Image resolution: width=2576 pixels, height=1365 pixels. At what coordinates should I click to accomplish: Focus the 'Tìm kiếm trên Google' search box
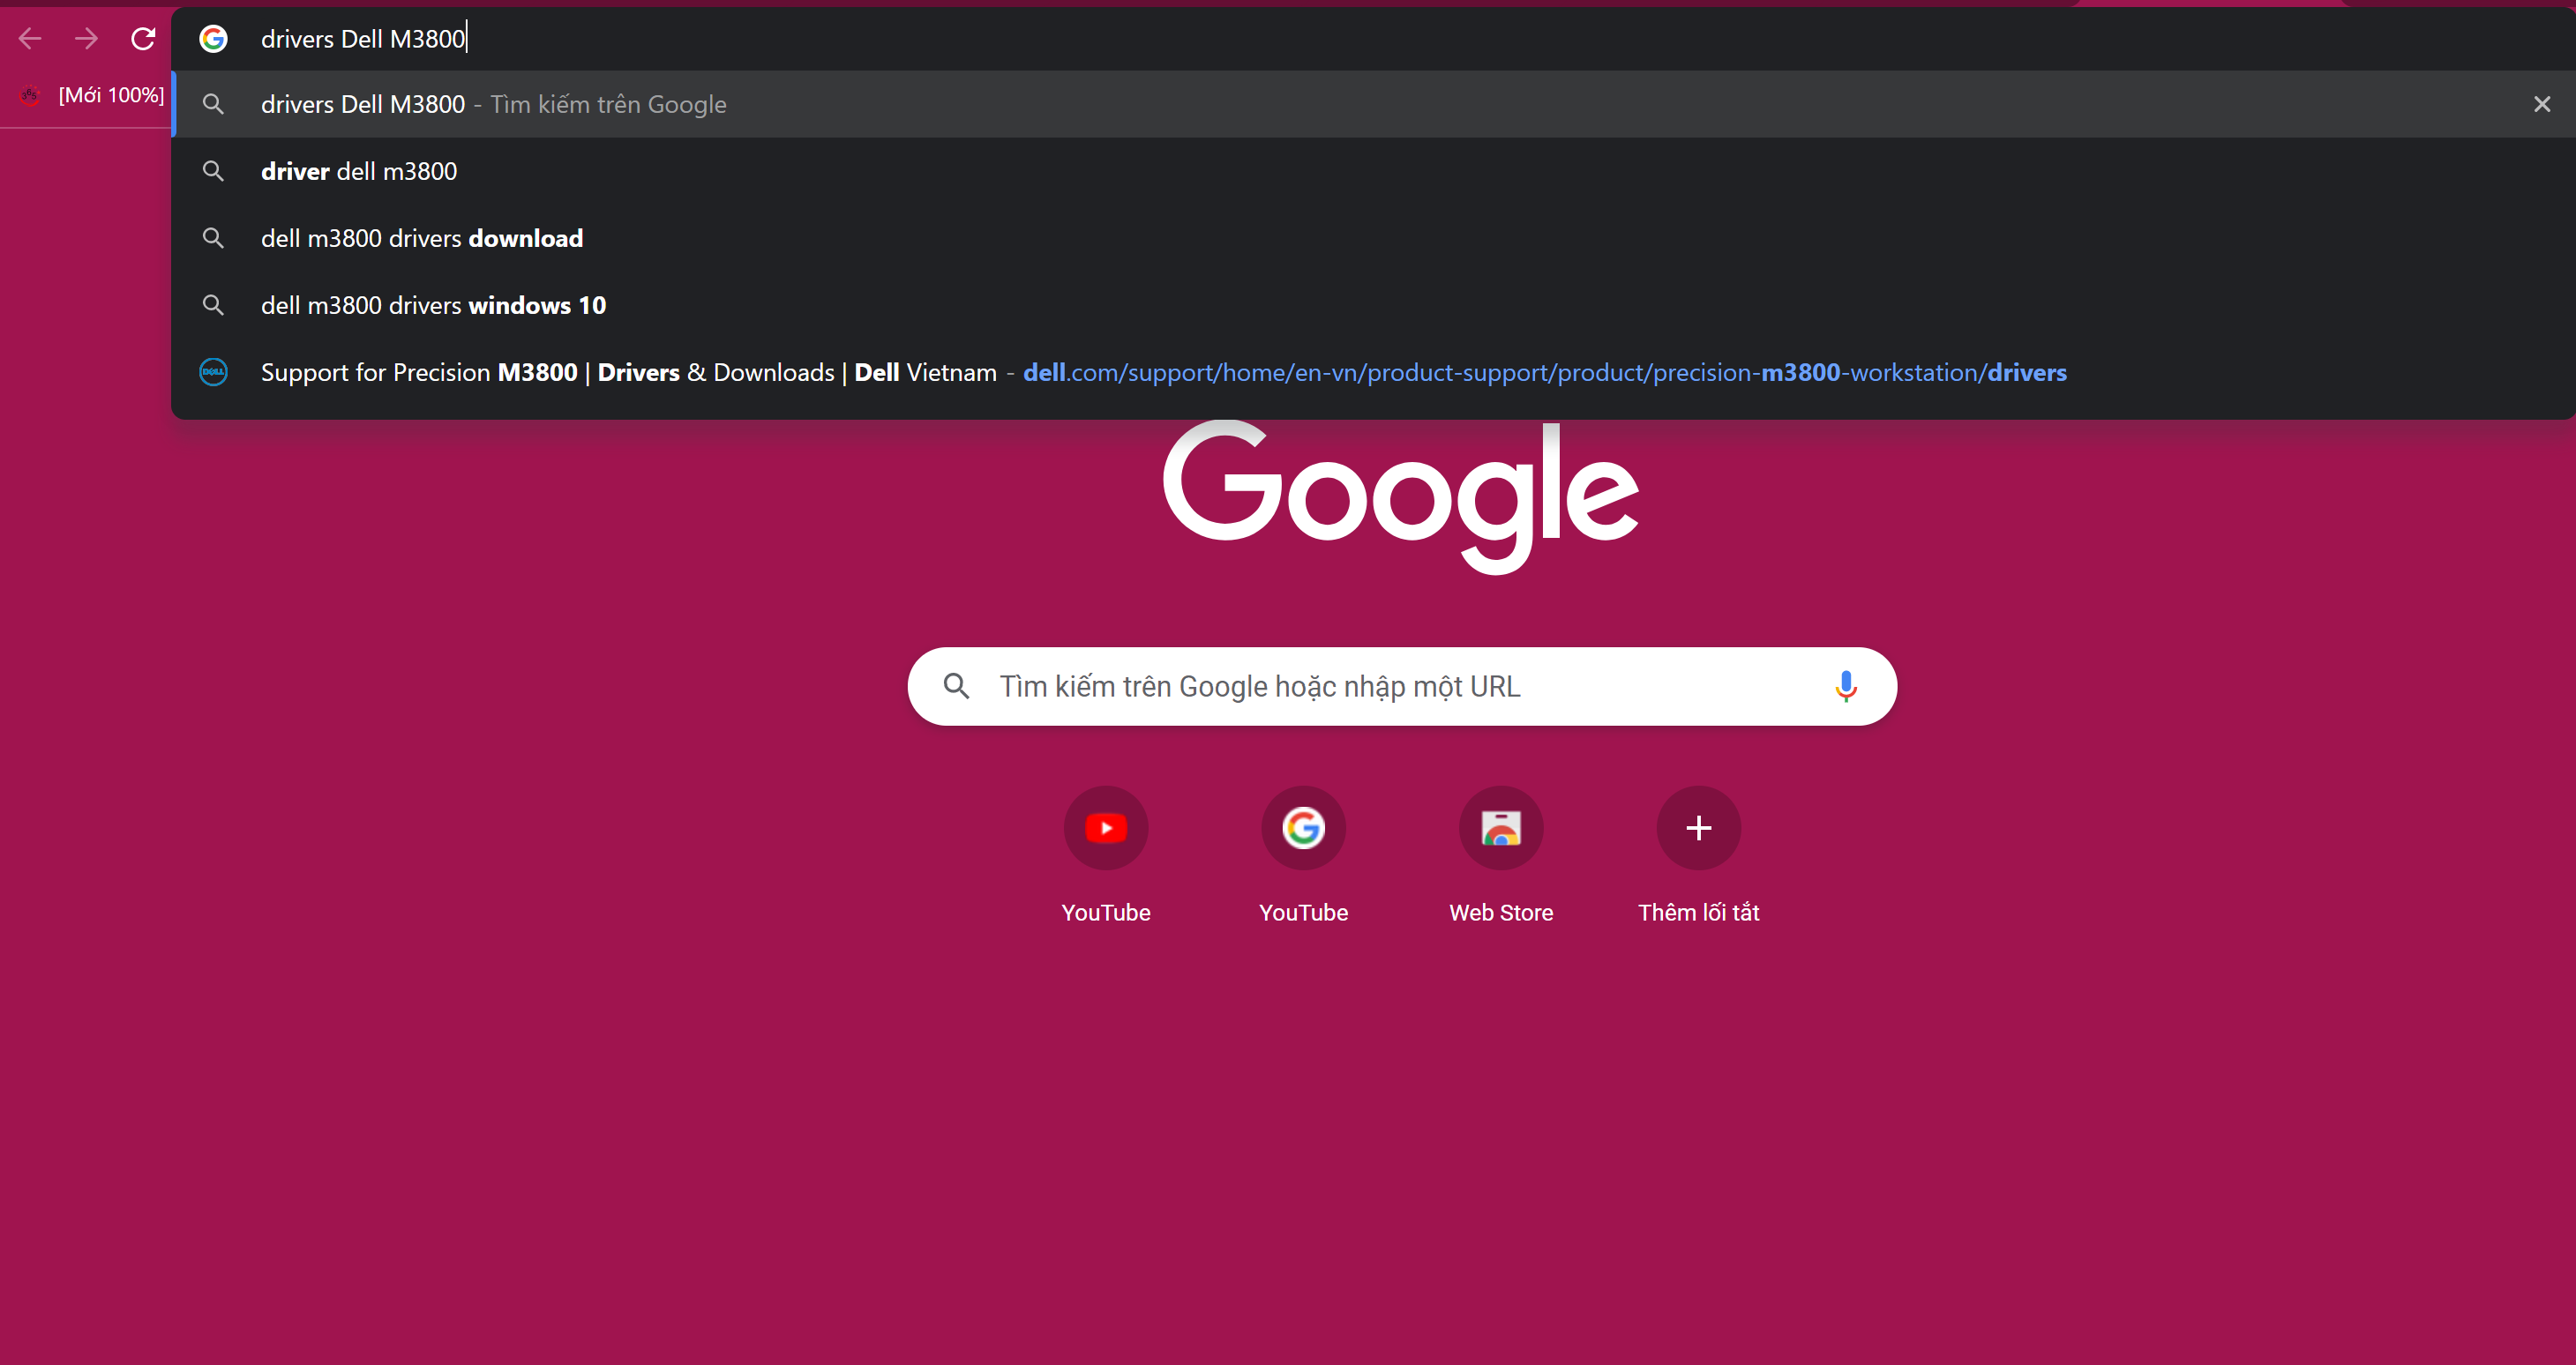(1402, 687)
